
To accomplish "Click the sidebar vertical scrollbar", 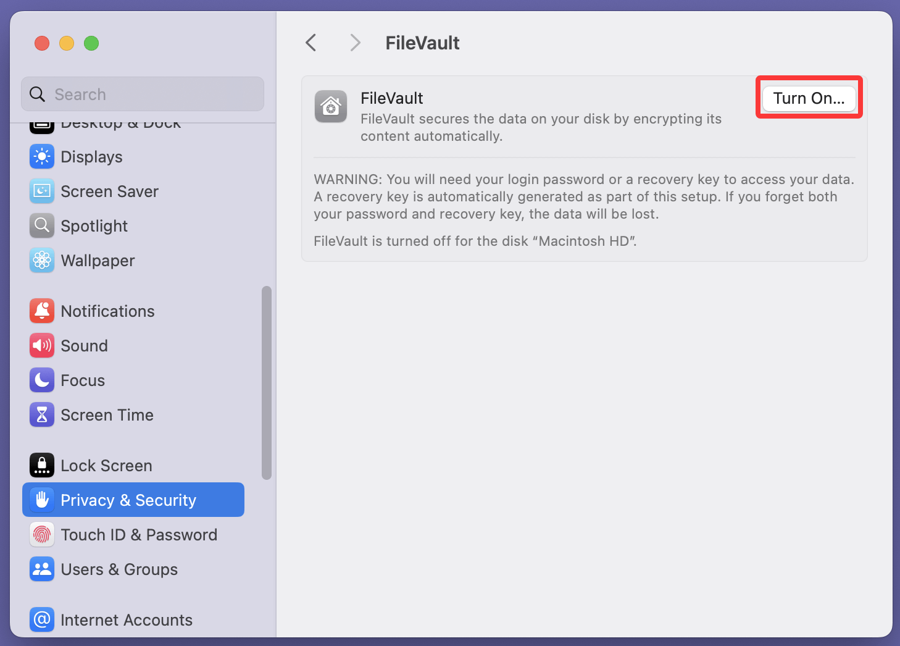I will [x=267, y=383].
